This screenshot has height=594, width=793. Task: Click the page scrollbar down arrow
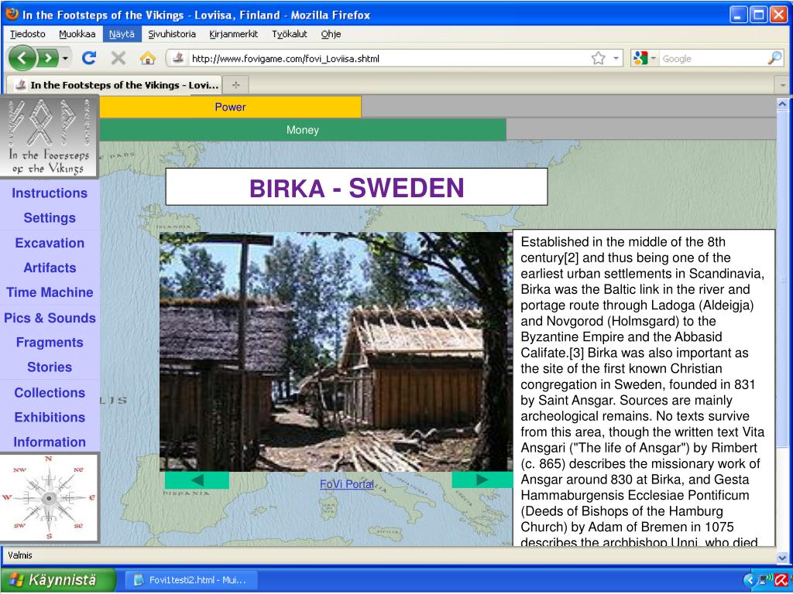pos(782,557)
